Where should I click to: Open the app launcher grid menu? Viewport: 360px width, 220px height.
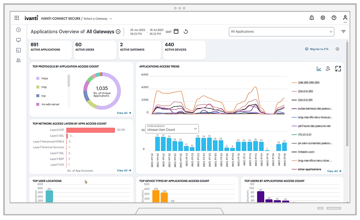click(x=17, y=18)
